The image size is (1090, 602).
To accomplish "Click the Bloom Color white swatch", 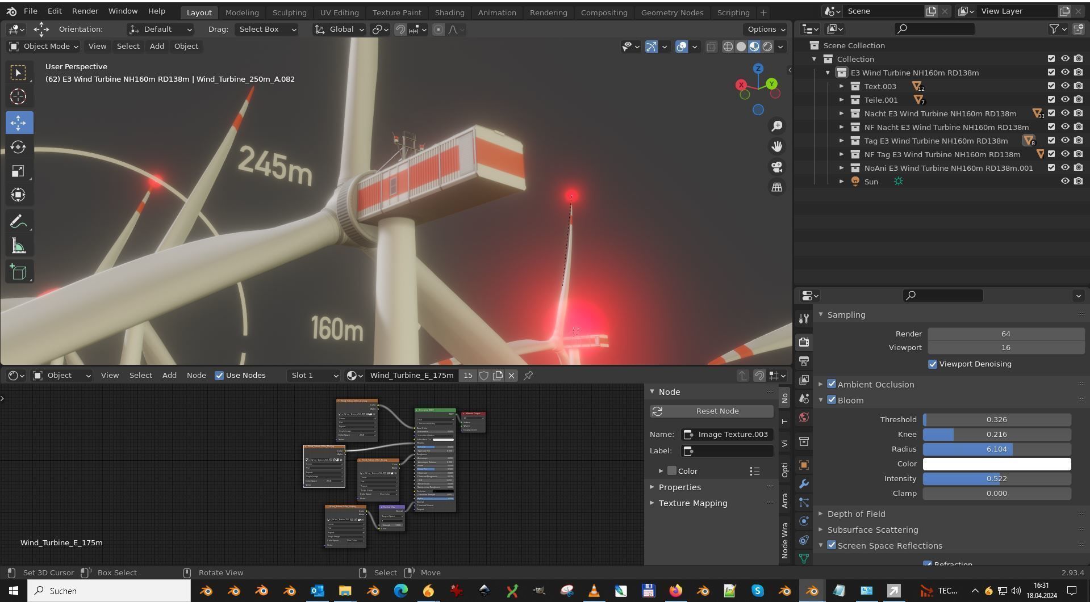I will (x=997, y=464).
